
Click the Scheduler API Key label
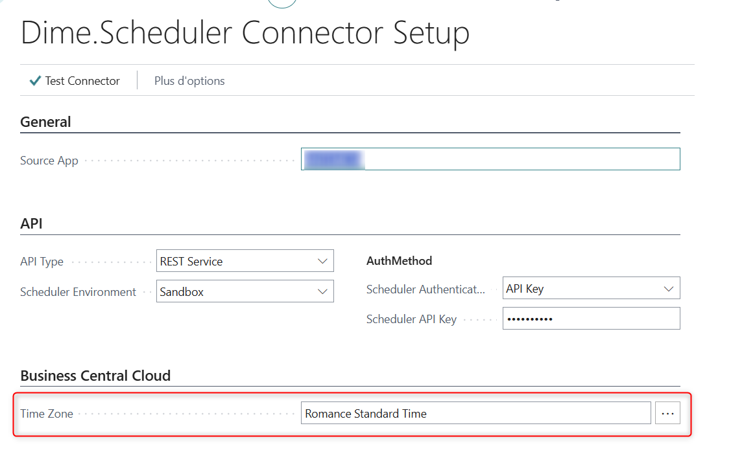(x=411, y=319)
